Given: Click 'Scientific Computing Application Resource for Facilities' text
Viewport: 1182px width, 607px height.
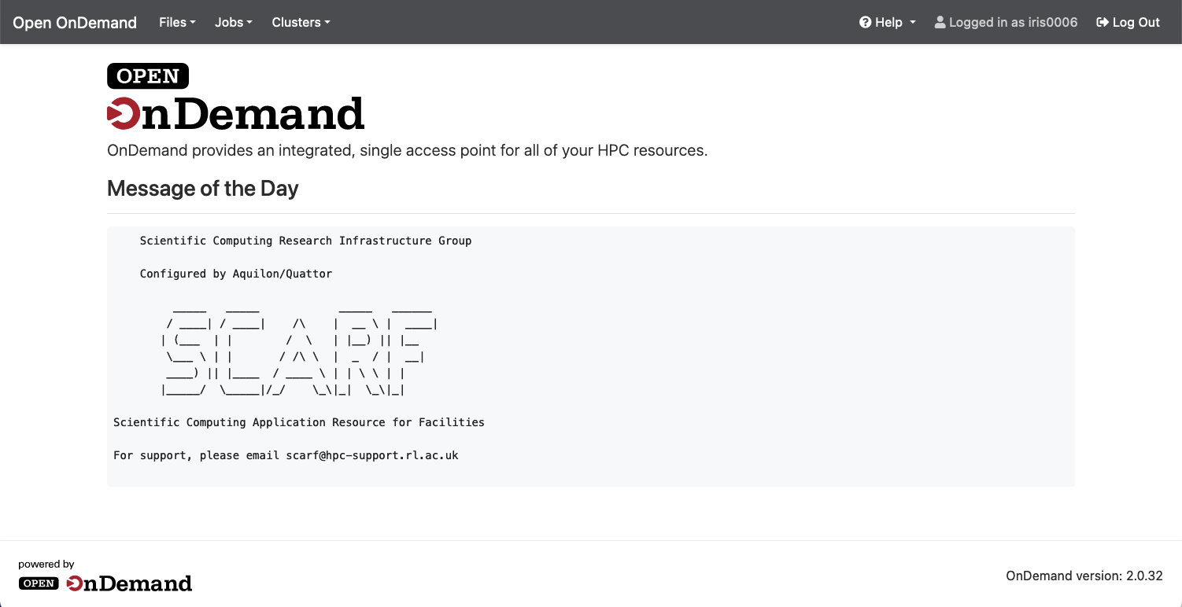Looking at the screenshot, I should tap(299, 422).
